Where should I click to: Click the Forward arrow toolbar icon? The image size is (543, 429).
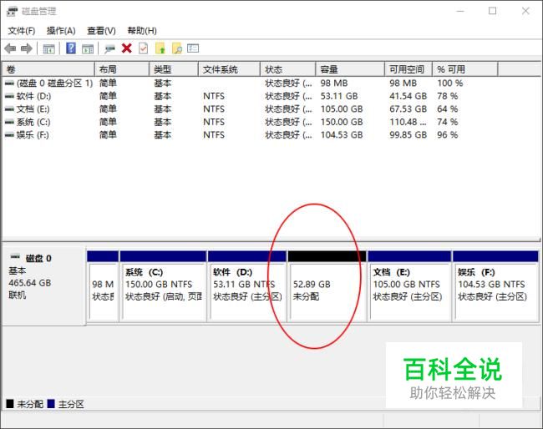click(27, 48)
